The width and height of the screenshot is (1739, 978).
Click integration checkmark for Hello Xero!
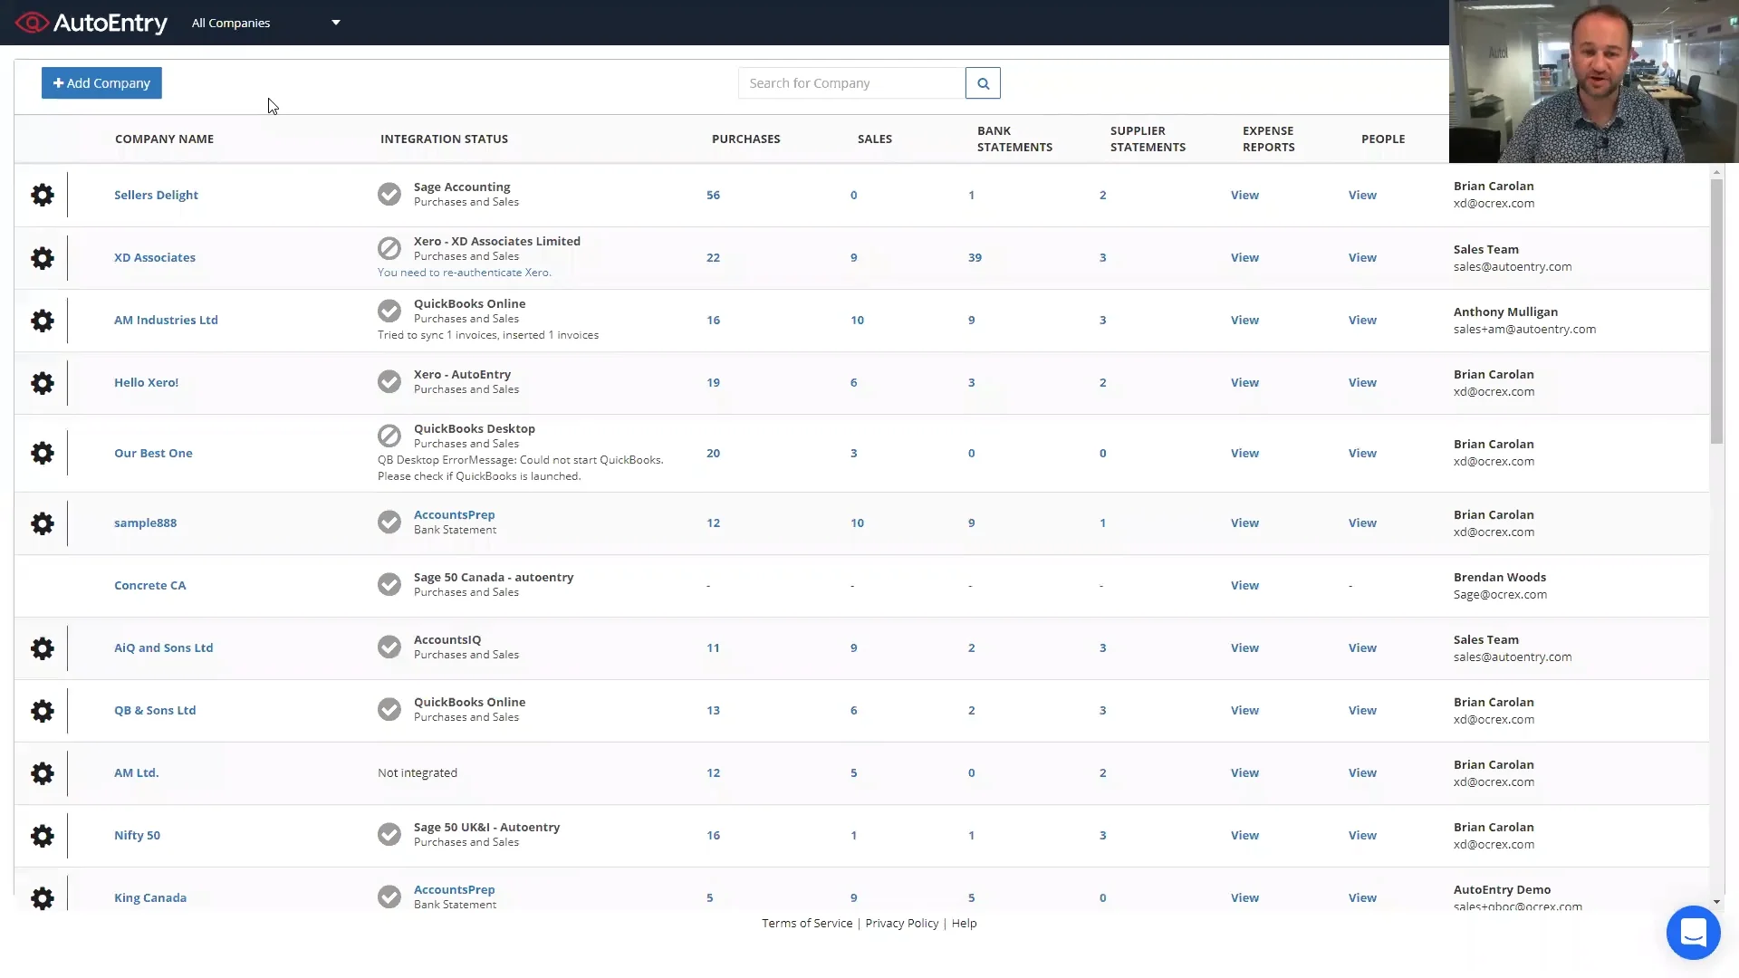(x=389, y=381)
